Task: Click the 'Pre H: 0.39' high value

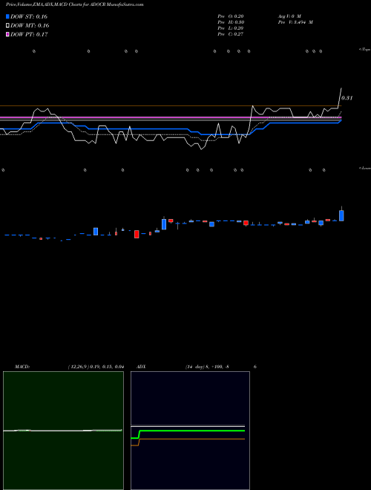Action: [x=231, y=22]
